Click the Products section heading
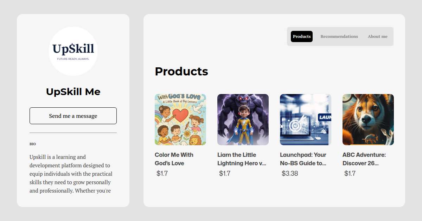Image resolution: width=422 pixels, height=221 pixels. (x=181, y=72)
